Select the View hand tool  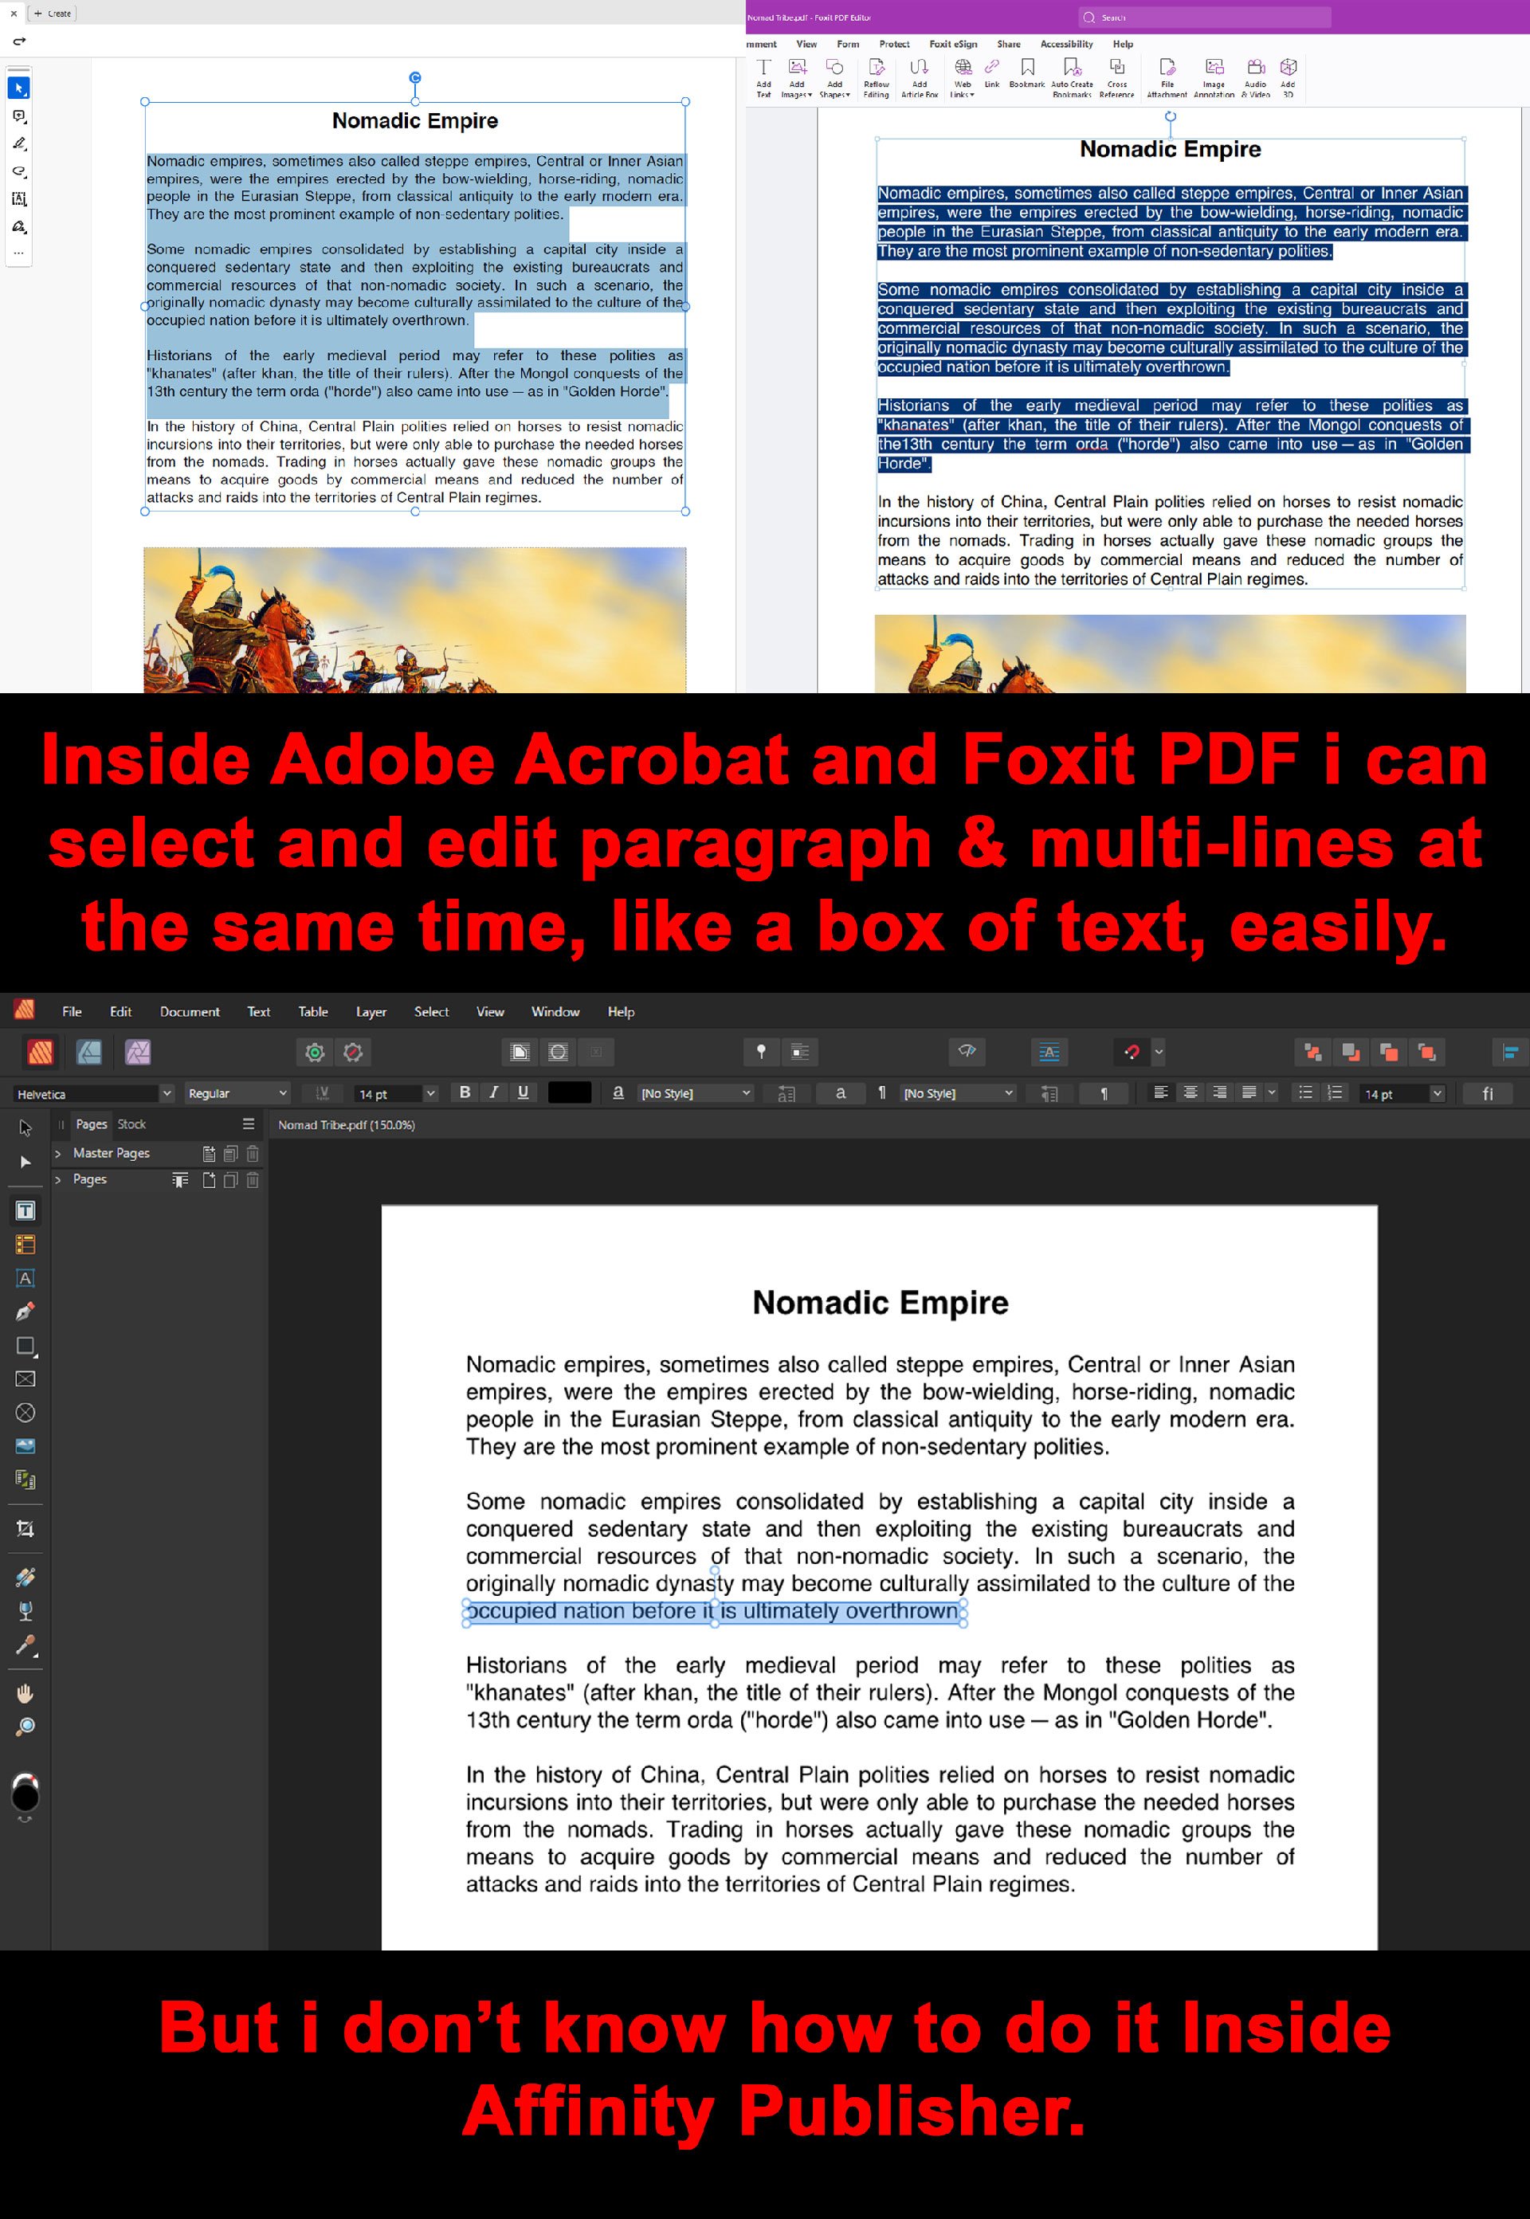[25, 1694]
